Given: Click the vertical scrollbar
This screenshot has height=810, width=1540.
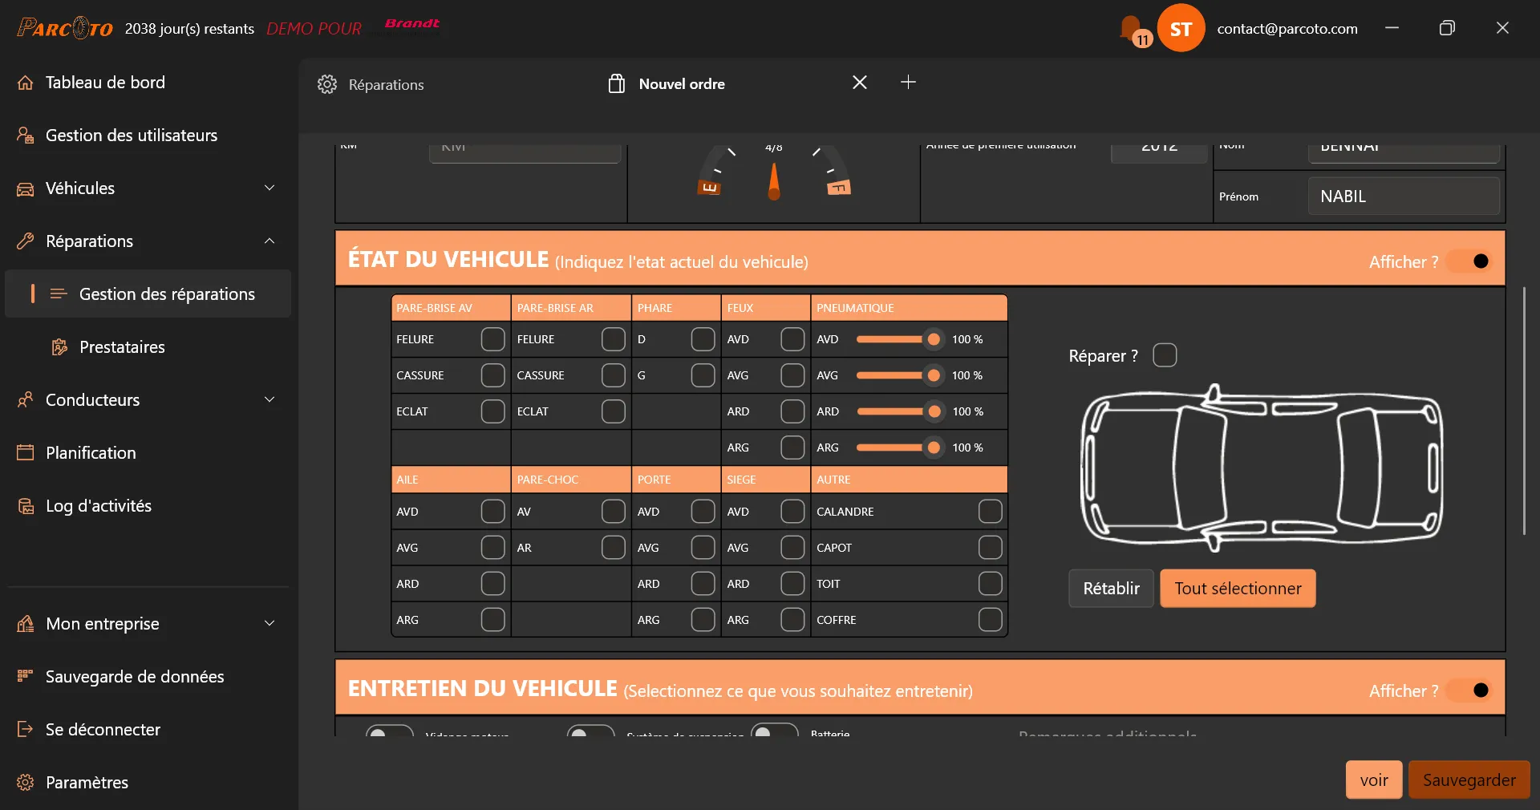Looking at the screenshot, I should (1524, 411).
